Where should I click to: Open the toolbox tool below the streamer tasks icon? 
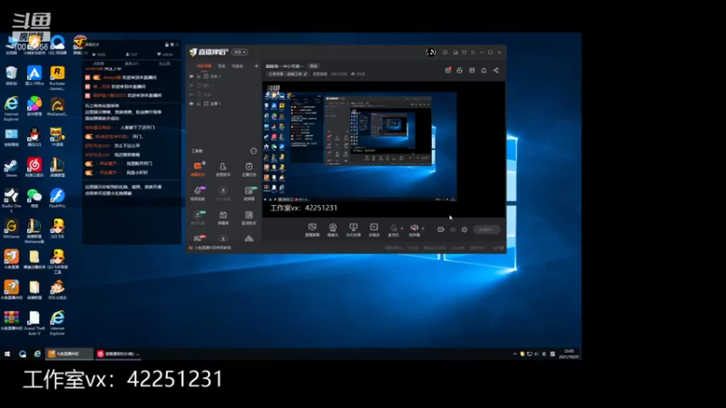(249, 193)
